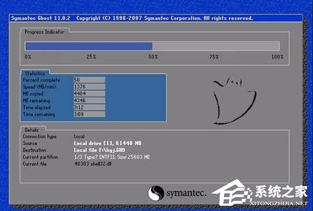
Task: Click the XITONGZHIJIA.NET watermark link
Action: [278, 203]
